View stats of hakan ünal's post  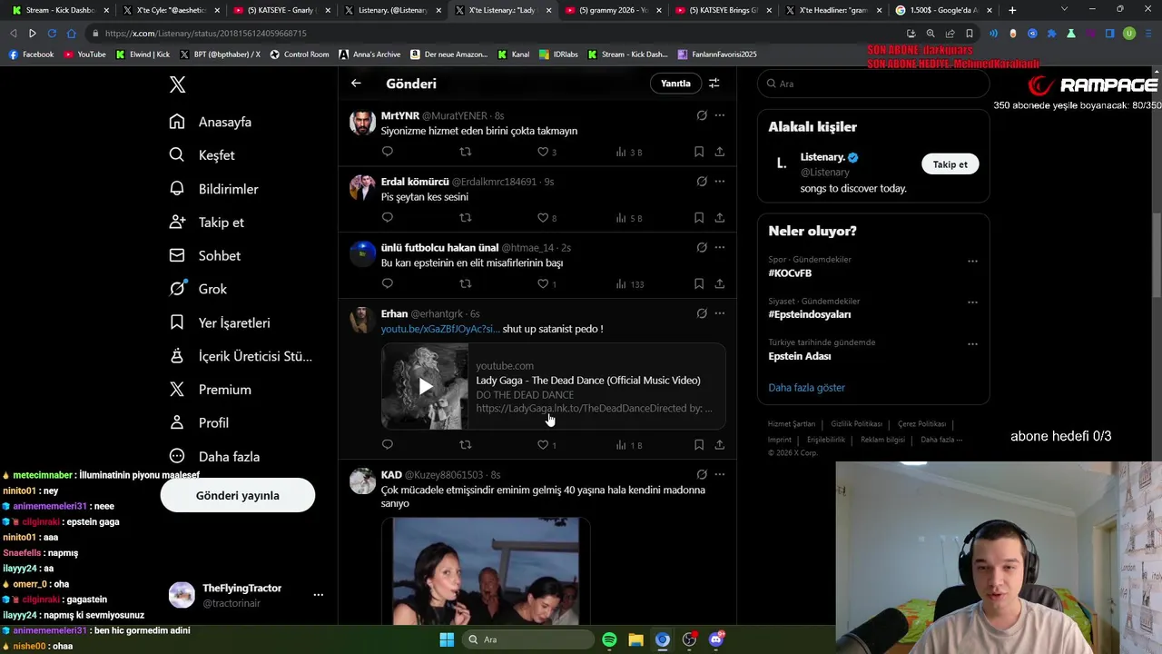click(x=630, y=284)
